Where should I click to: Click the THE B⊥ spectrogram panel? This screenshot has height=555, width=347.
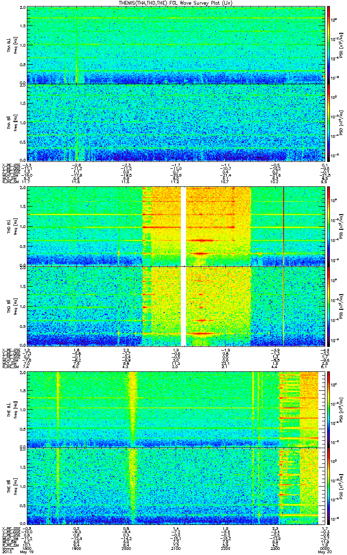(x=175, y=409)
